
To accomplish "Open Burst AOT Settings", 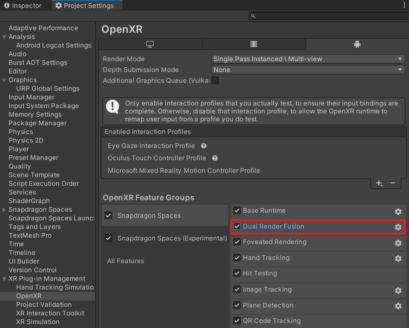I will pos(38,62).
